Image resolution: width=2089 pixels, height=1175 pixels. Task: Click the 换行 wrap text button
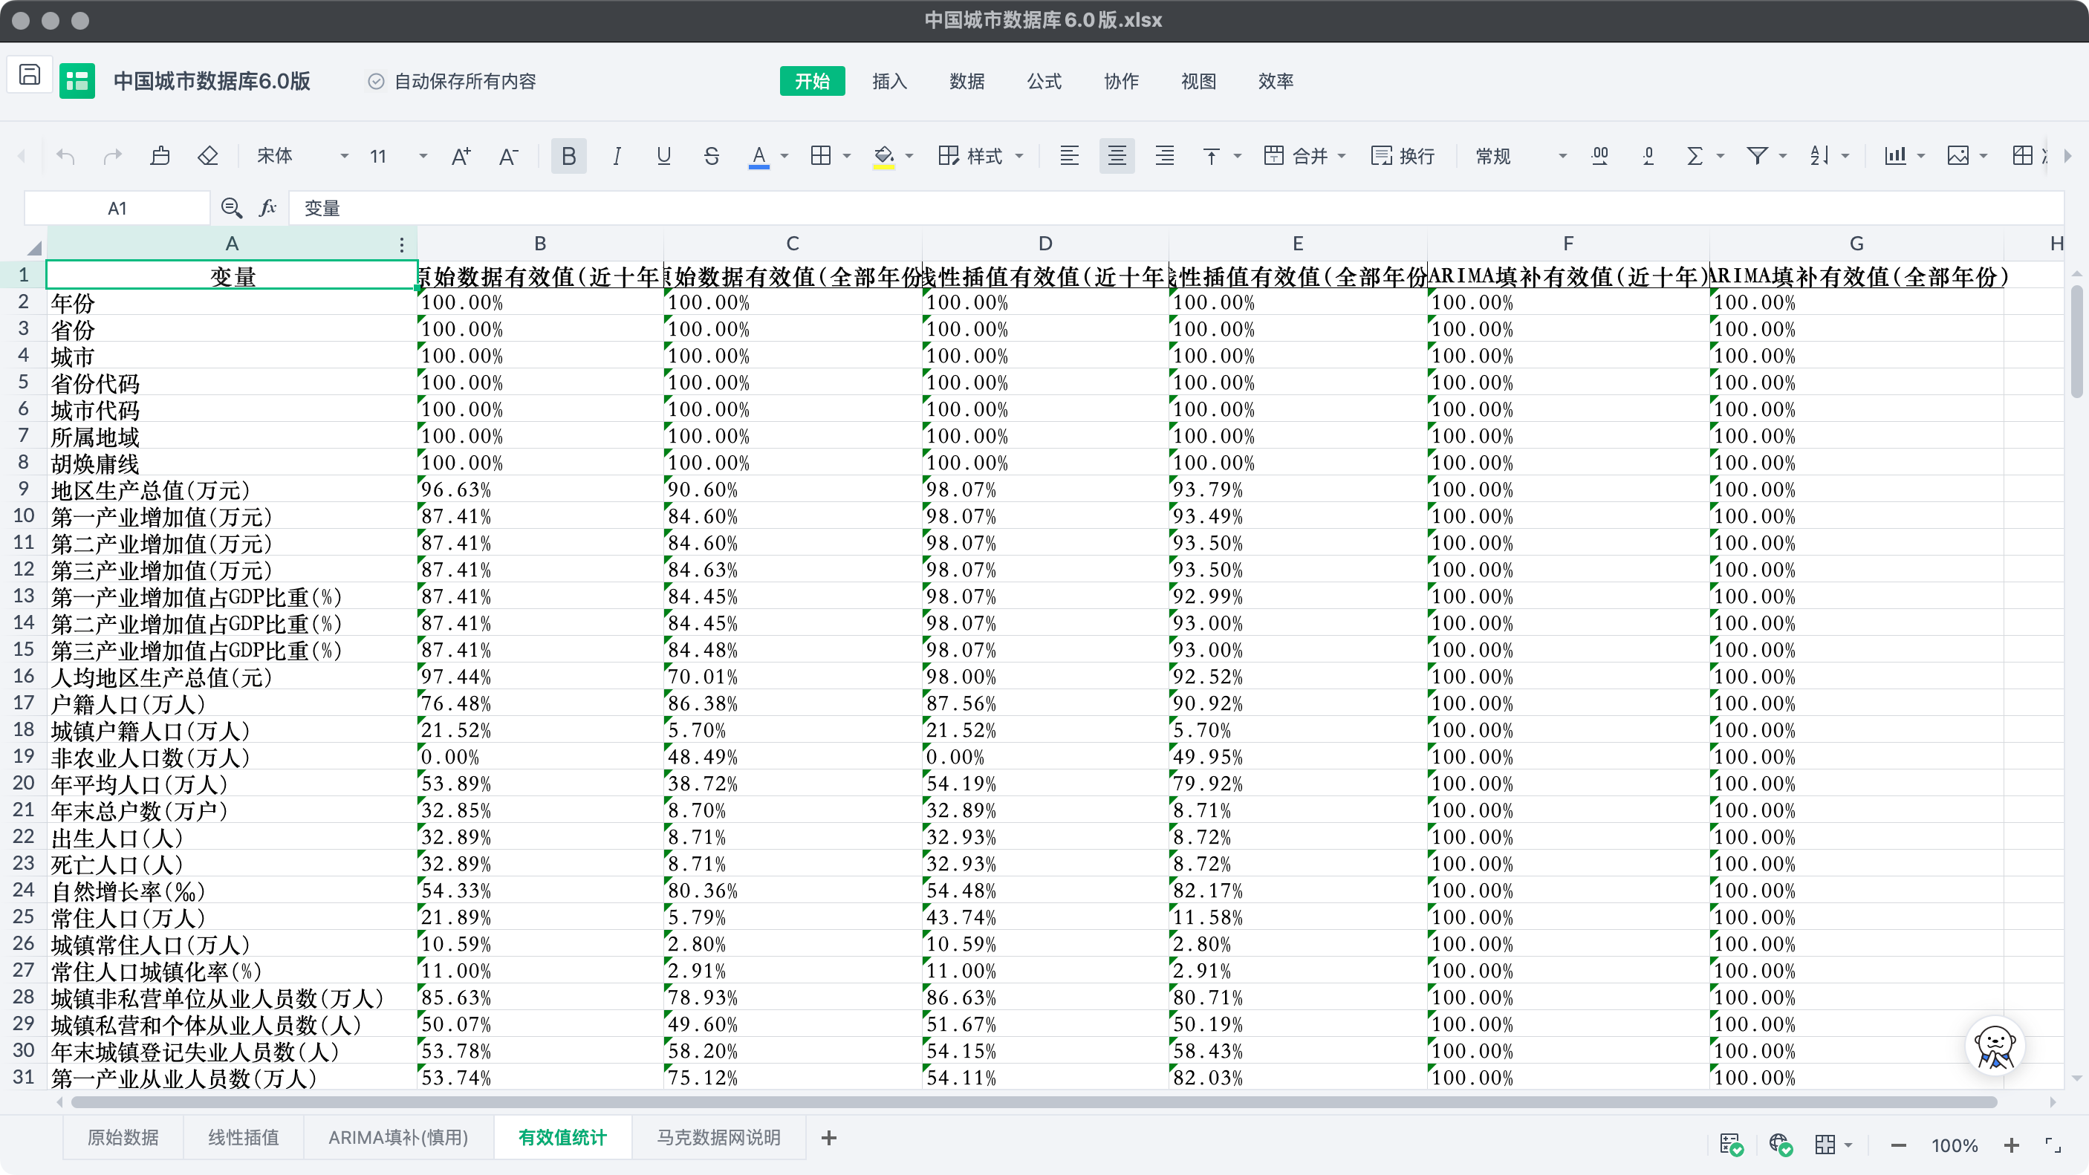click(x=1403, y=156)
